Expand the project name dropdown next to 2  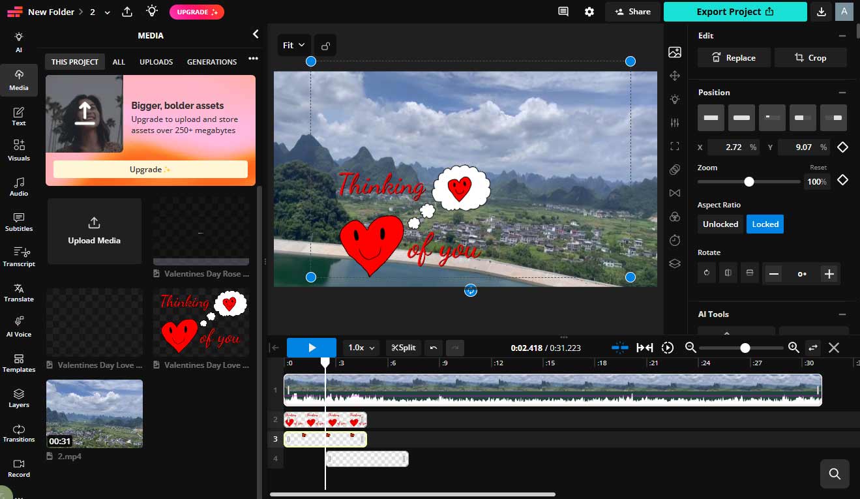107,11
